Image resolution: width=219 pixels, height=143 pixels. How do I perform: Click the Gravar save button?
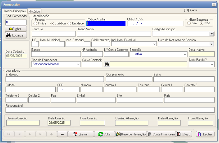pyautogui.click(x=81, y=134)
